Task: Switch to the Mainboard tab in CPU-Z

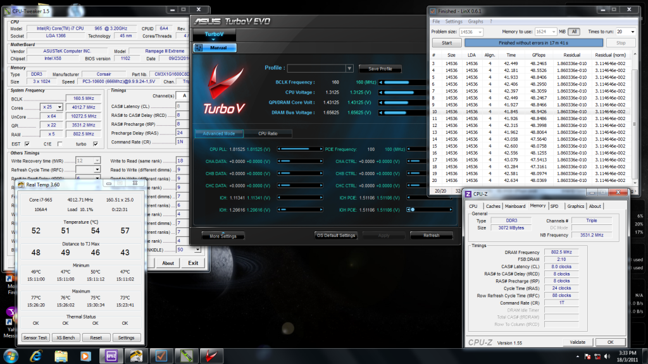Action: tap(515, 207)
